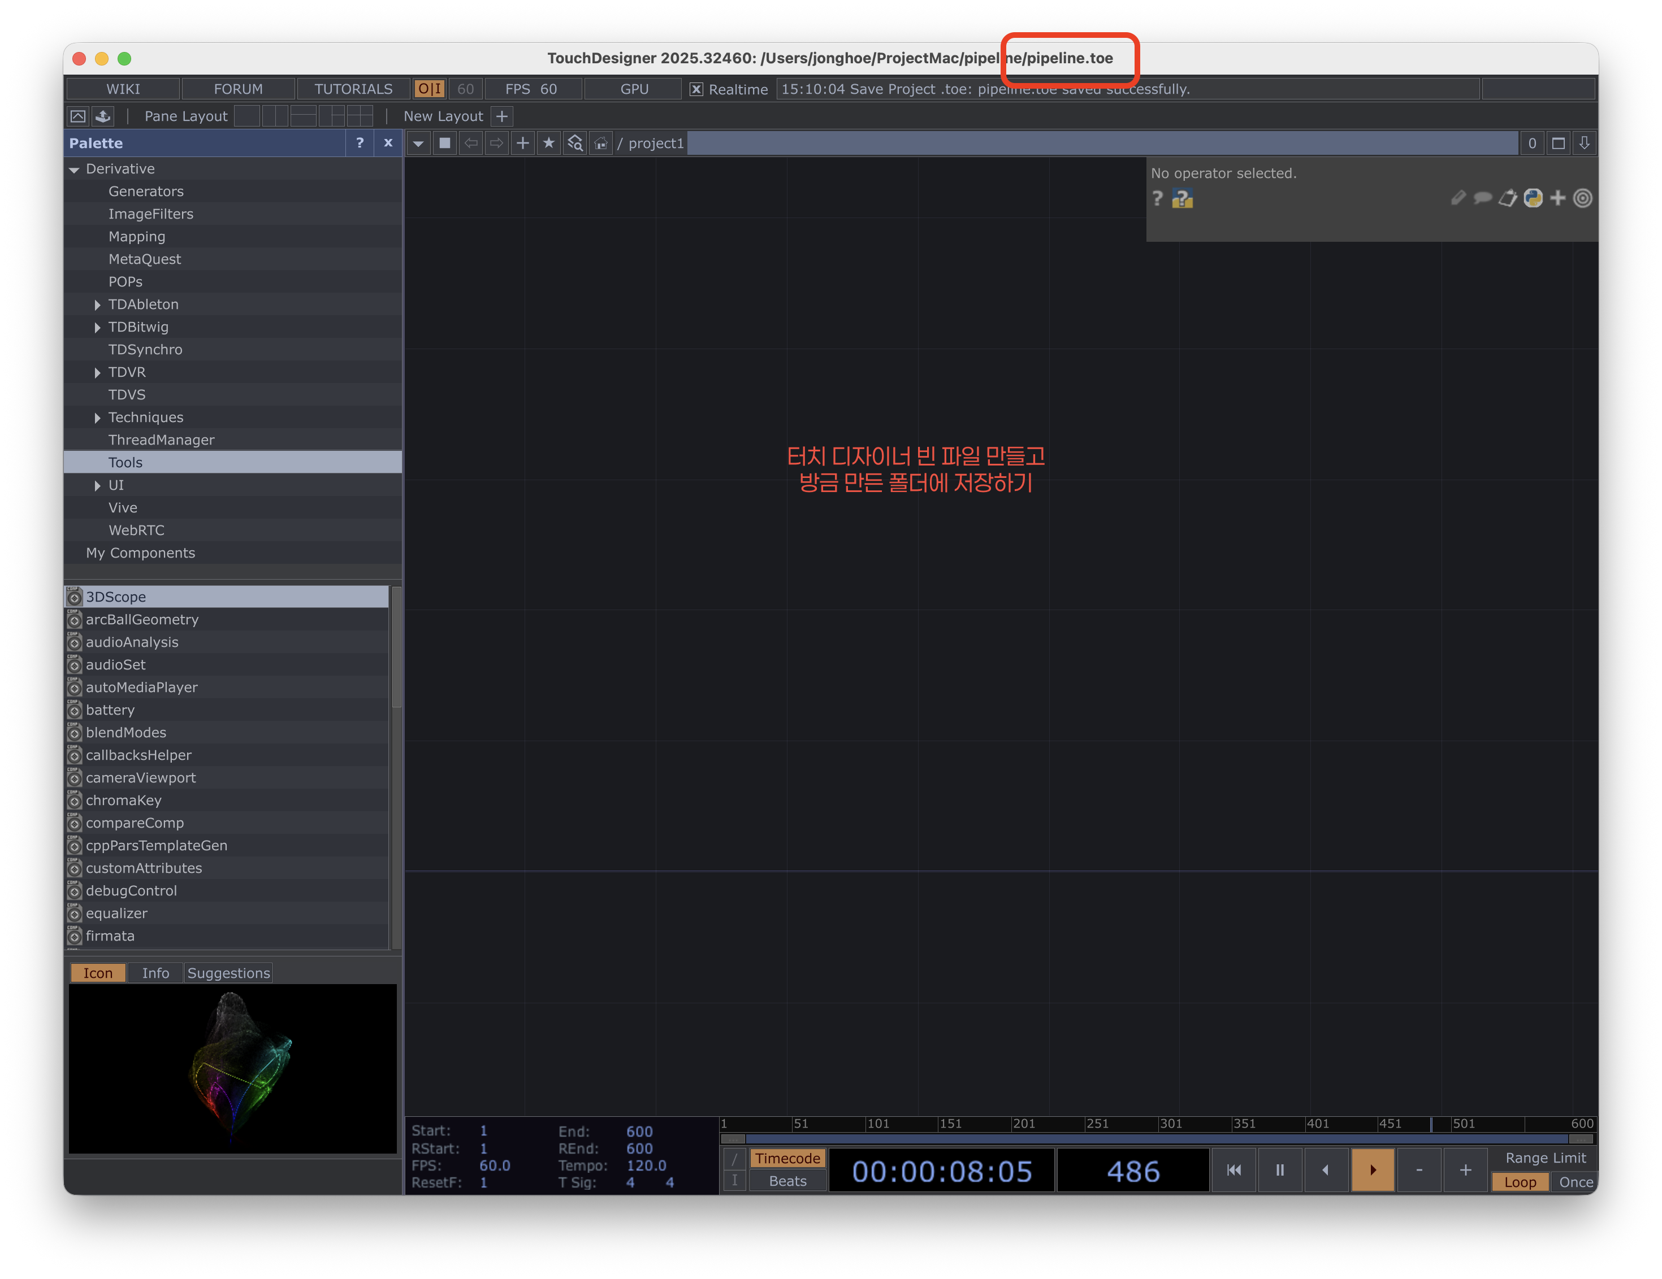Toggle the O|I power button
Viewport: 1662px width, 1279px height.
coord(430,89)
